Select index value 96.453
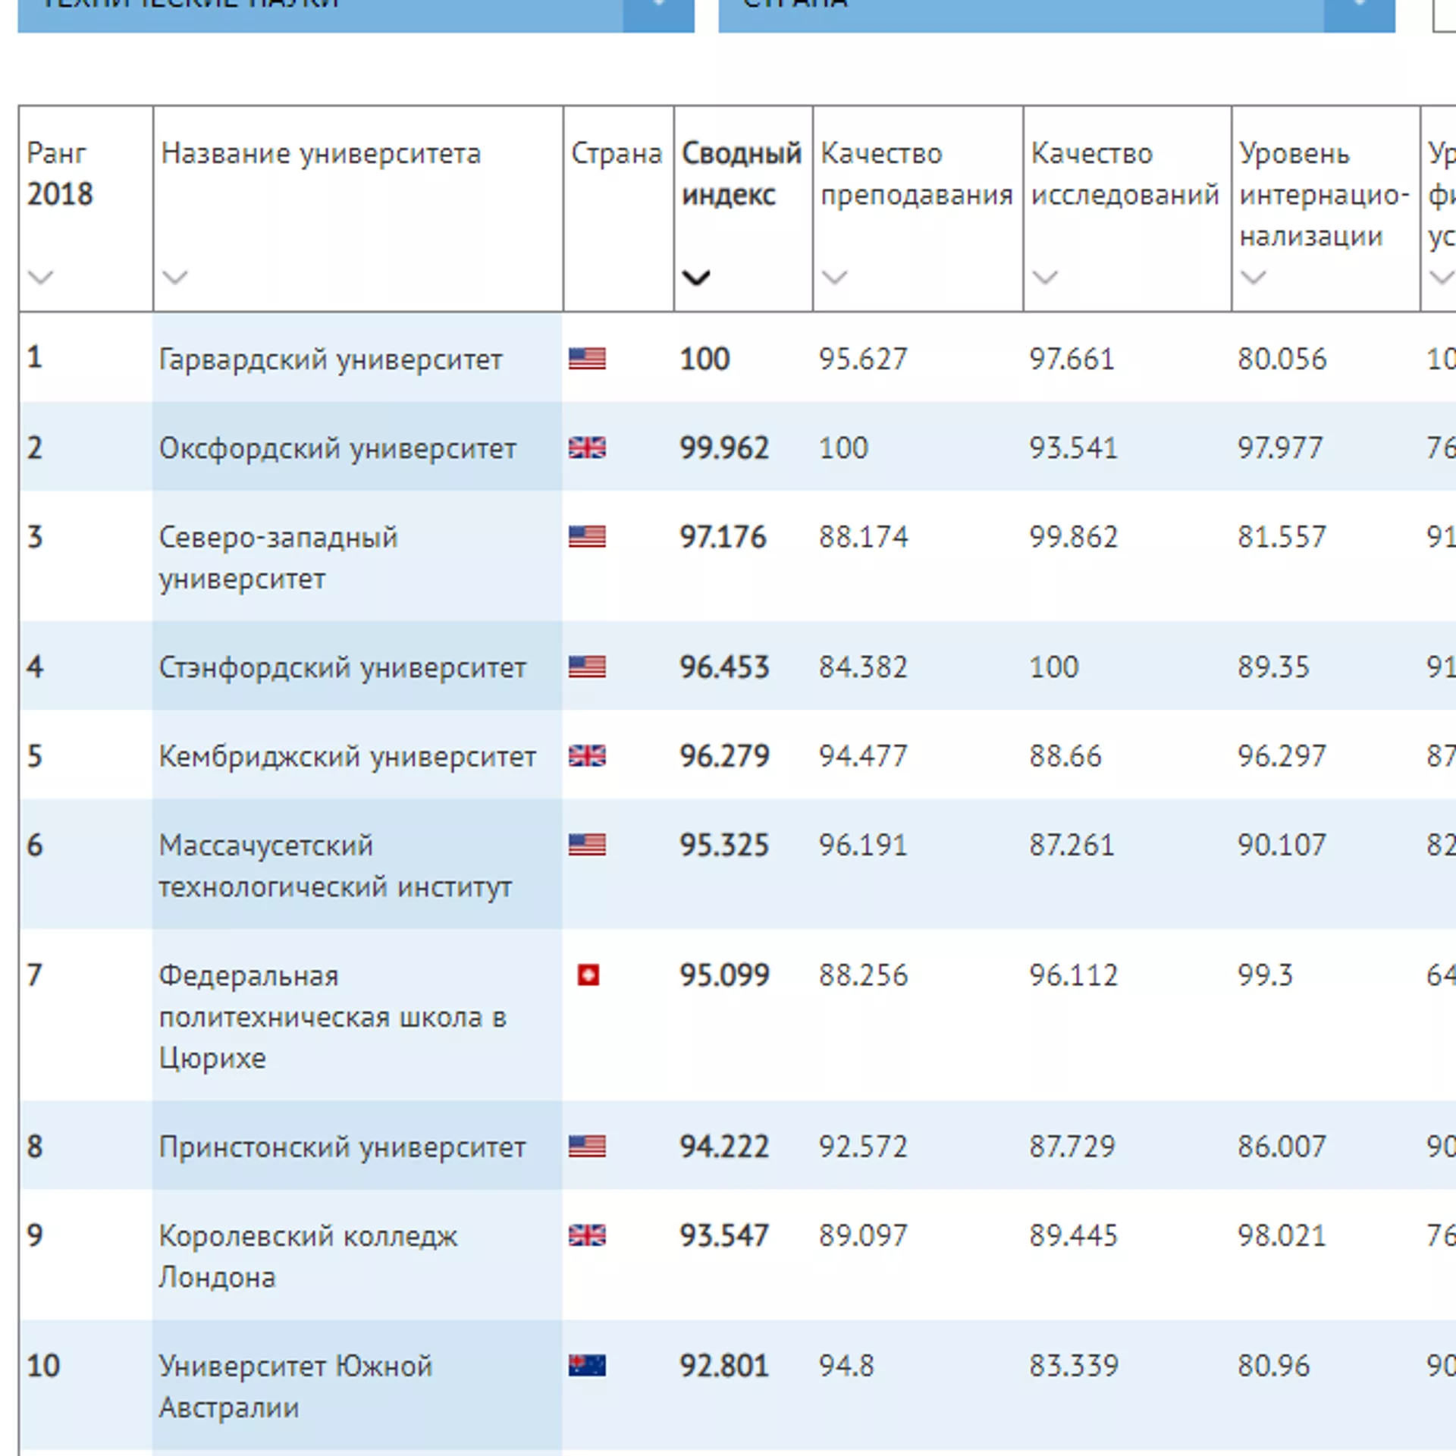The image size is (1456, 1456). [724, 667]
